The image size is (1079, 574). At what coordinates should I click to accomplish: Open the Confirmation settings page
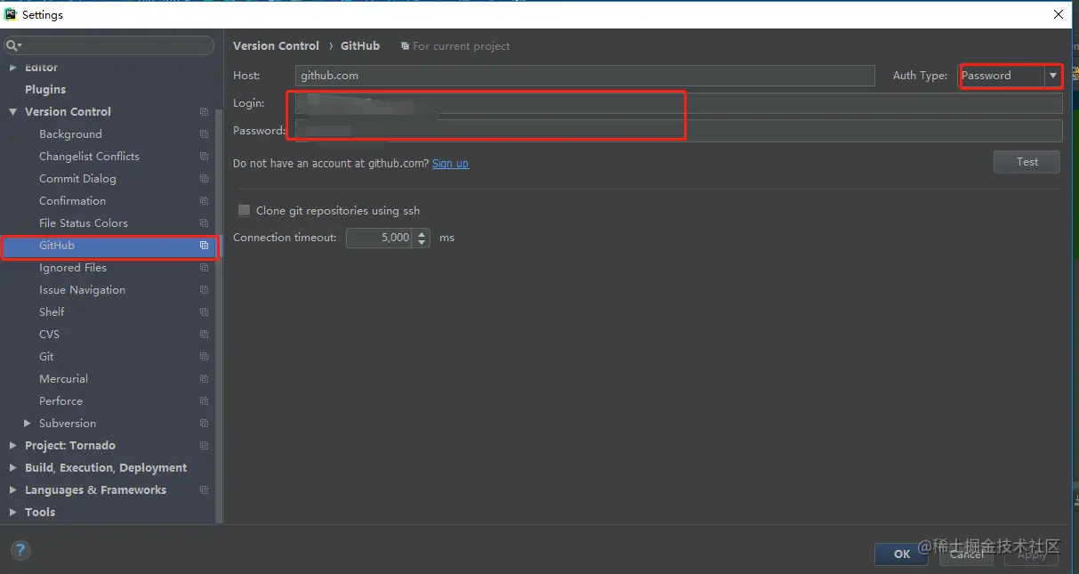click(72, 201)
